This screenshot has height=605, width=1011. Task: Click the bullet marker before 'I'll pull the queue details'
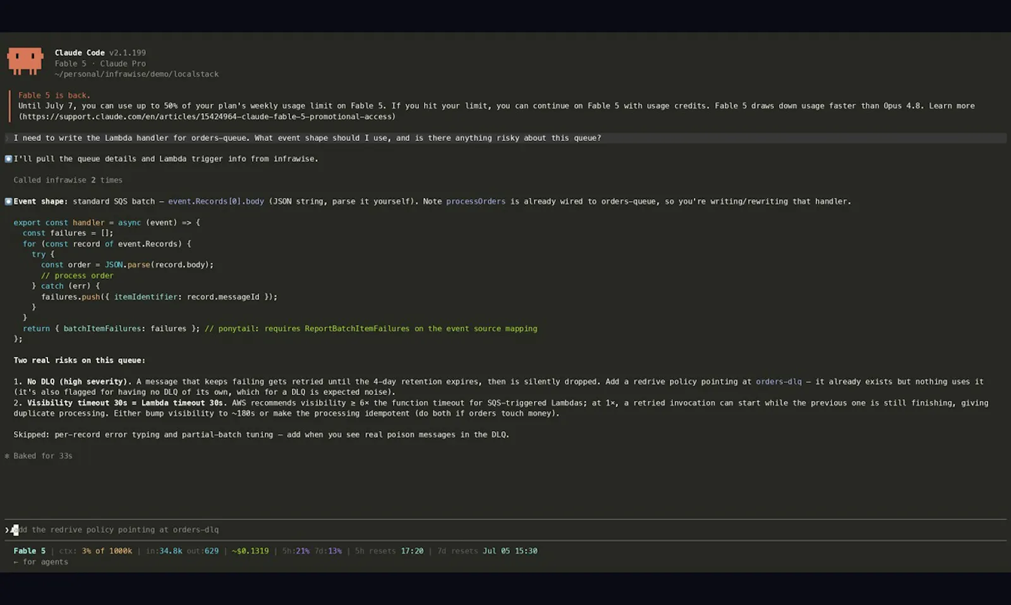point(8,159)
